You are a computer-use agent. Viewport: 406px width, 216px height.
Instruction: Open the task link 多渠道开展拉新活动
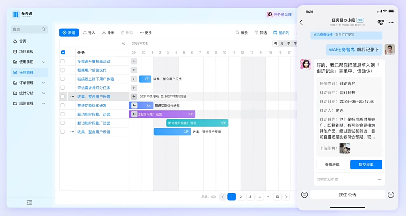pos(94,62)
